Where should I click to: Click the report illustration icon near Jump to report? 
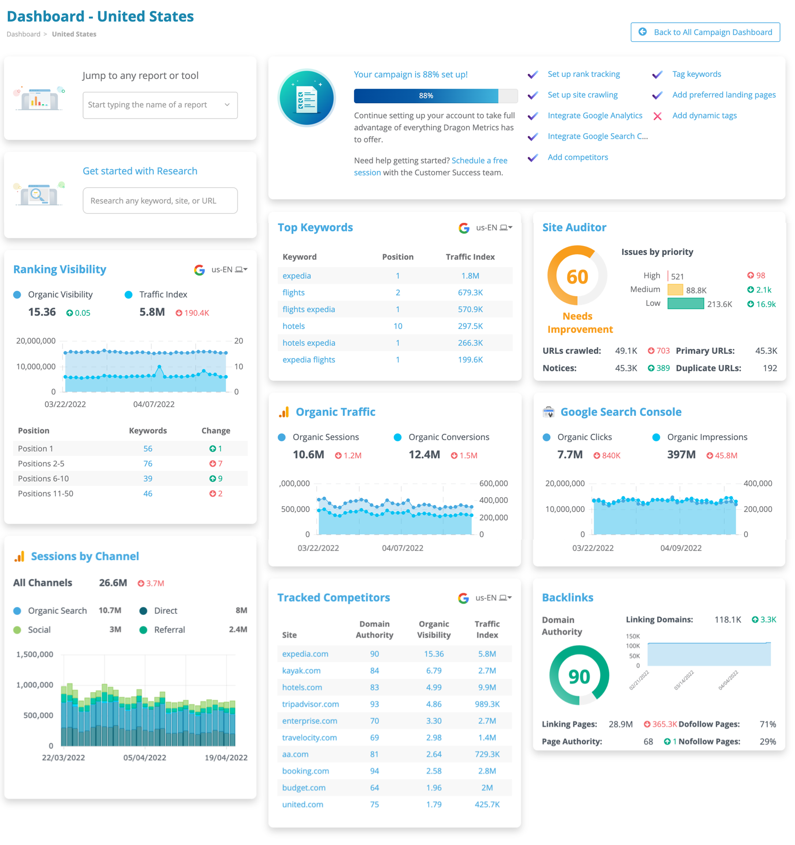pyautogui.click(x=39, y=98)
